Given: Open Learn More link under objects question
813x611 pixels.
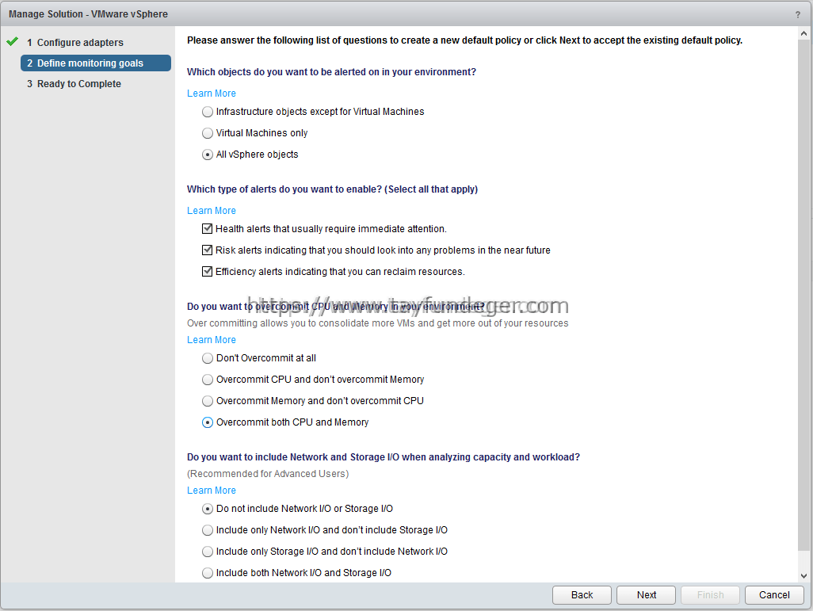Looking at the screenshot, I should [212, 94].
